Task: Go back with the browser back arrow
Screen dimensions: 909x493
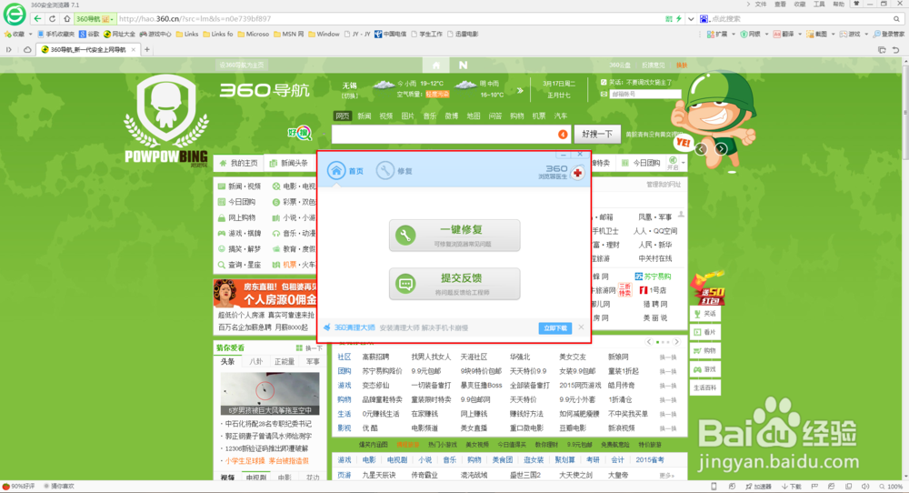Action: click(x=37, y=18)
